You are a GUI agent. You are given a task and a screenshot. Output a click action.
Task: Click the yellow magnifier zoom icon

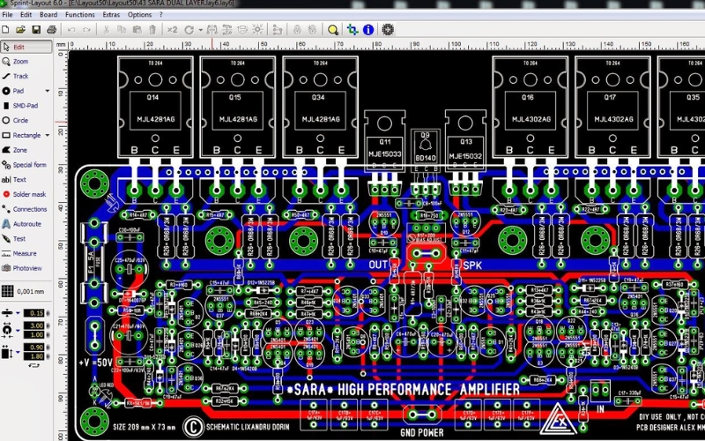click(x=333, y=30)
